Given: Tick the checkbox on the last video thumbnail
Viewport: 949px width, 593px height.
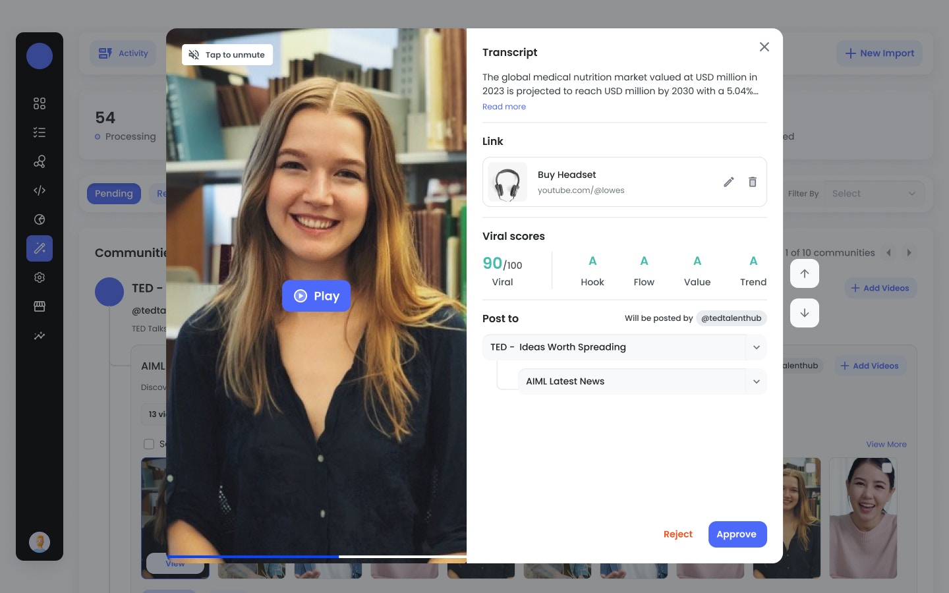Looking at the screenshot, I should (x=887, y=468).
